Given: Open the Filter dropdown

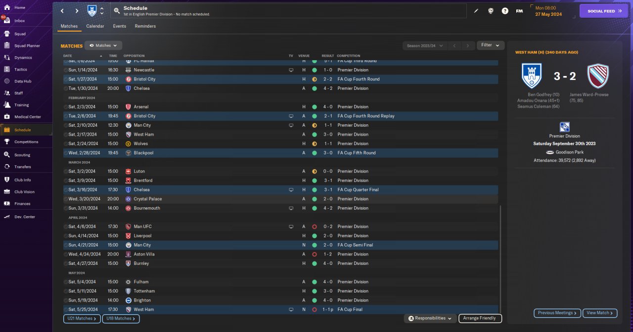Looking at the screenshot, I should pos(491,45).
